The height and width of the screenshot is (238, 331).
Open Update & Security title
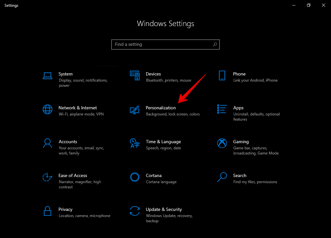(164, 210)
